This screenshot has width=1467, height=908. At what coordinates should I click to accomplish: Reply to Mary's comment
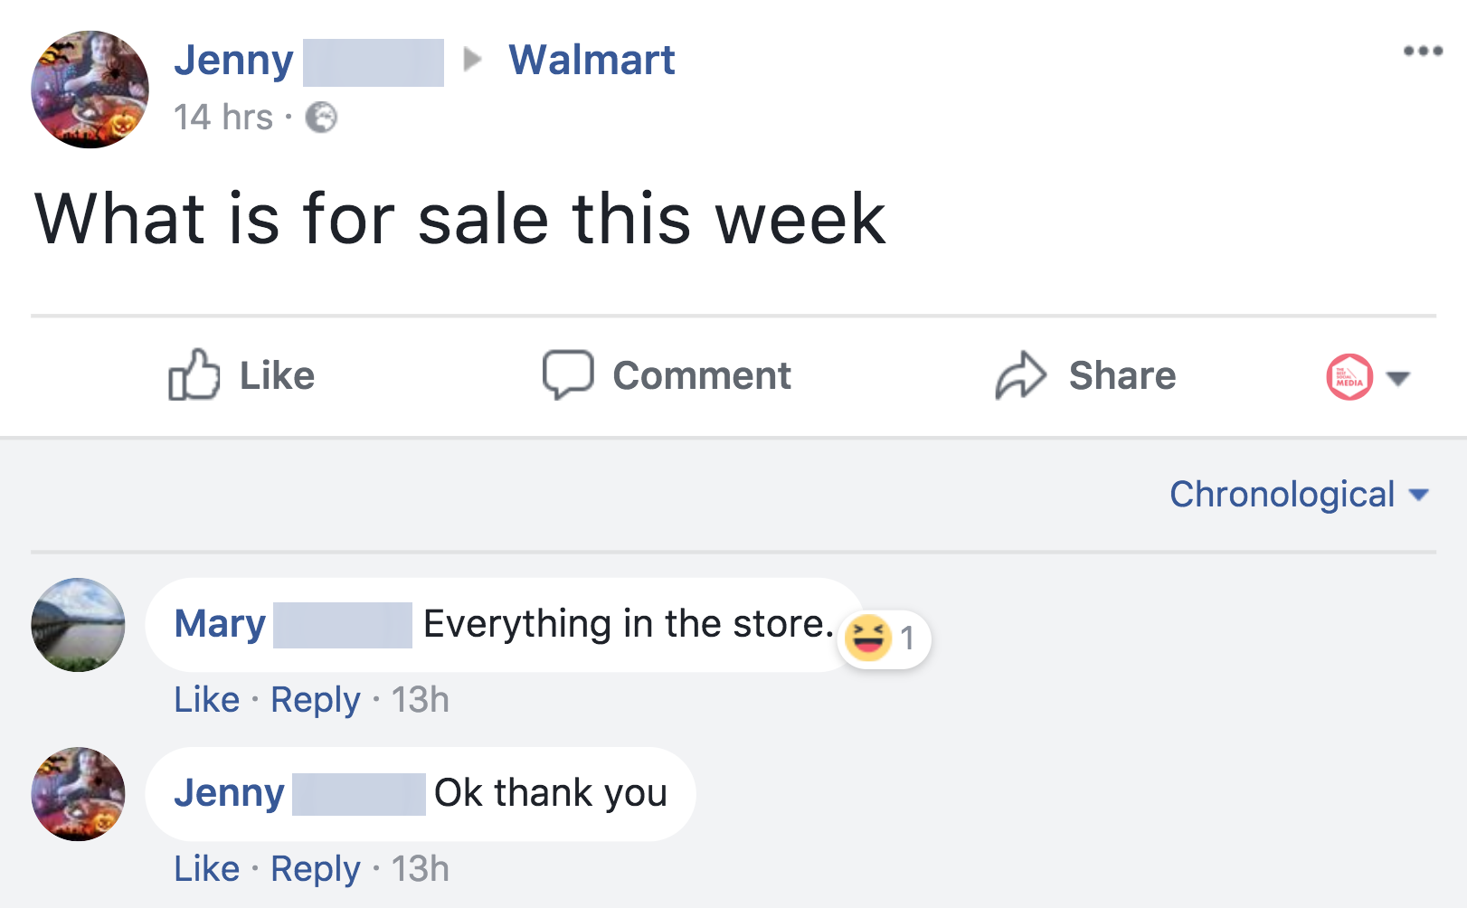tap(315, 700)
